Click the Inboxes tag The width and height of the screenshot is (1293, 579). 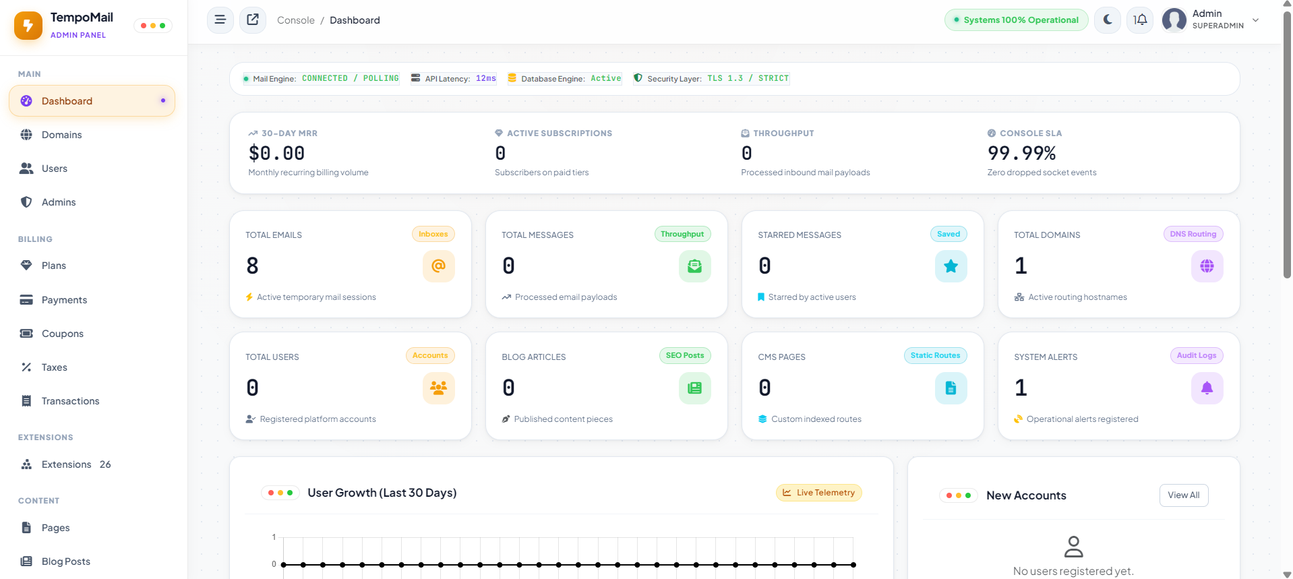433,234
